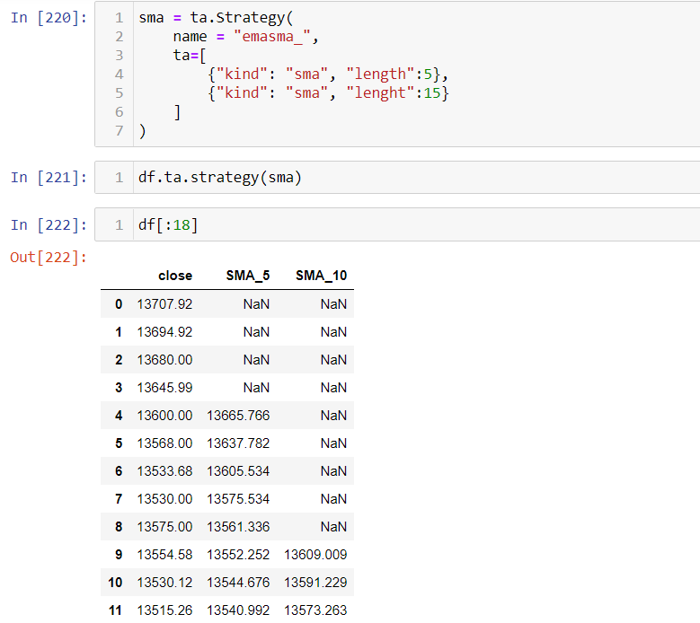The width and height of the screenshot is (700, 623).
Task: Click the SMA_10 NaN cell in row 8
Action: tap(333, 527)
